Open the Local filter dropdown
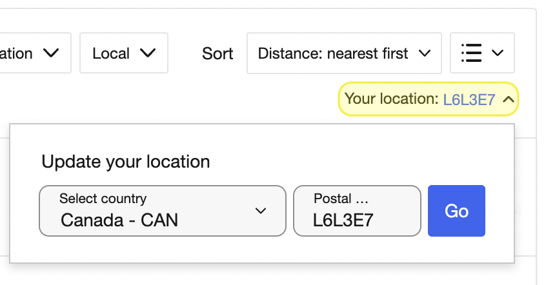This screenshot has height=285, width=546. [x=124, y=53]
